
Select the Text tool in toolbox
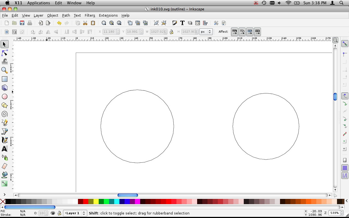click(x=5, y=149)
